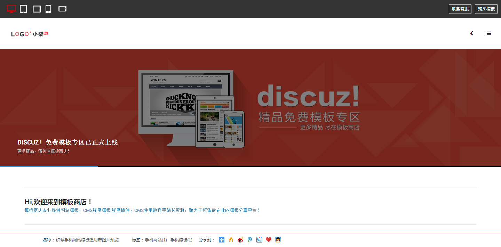Click the discuz! banner slide image

point(250,108)
